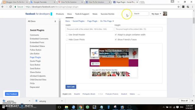195x110 pixels.
Task: Open All Docs dropdown selector
Action: click(42, 21)
